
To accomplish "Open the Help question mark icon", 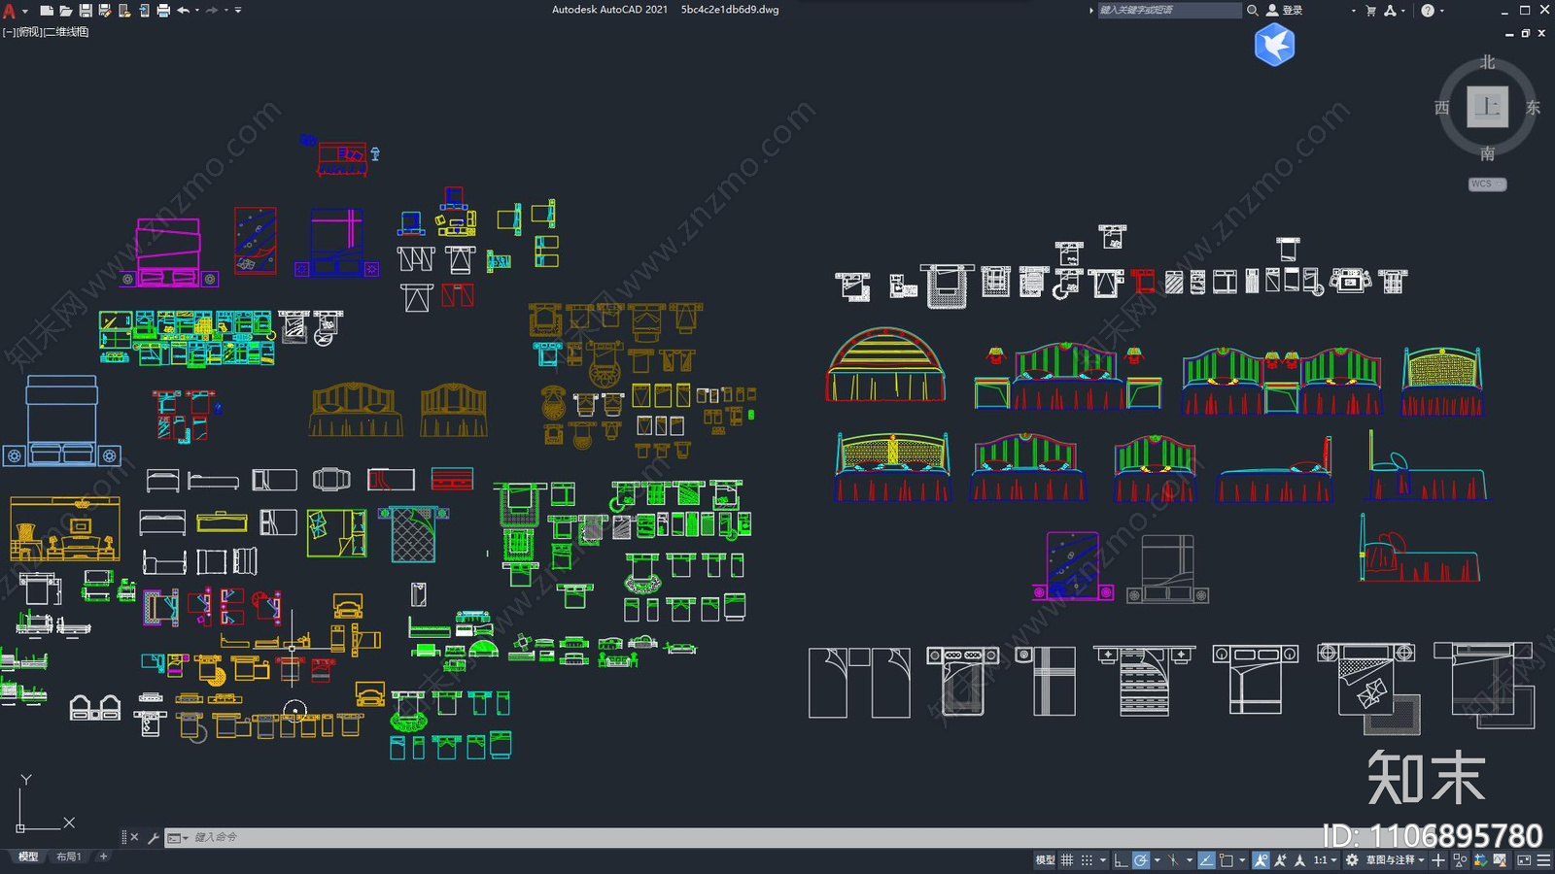I will coord(1427,10).
